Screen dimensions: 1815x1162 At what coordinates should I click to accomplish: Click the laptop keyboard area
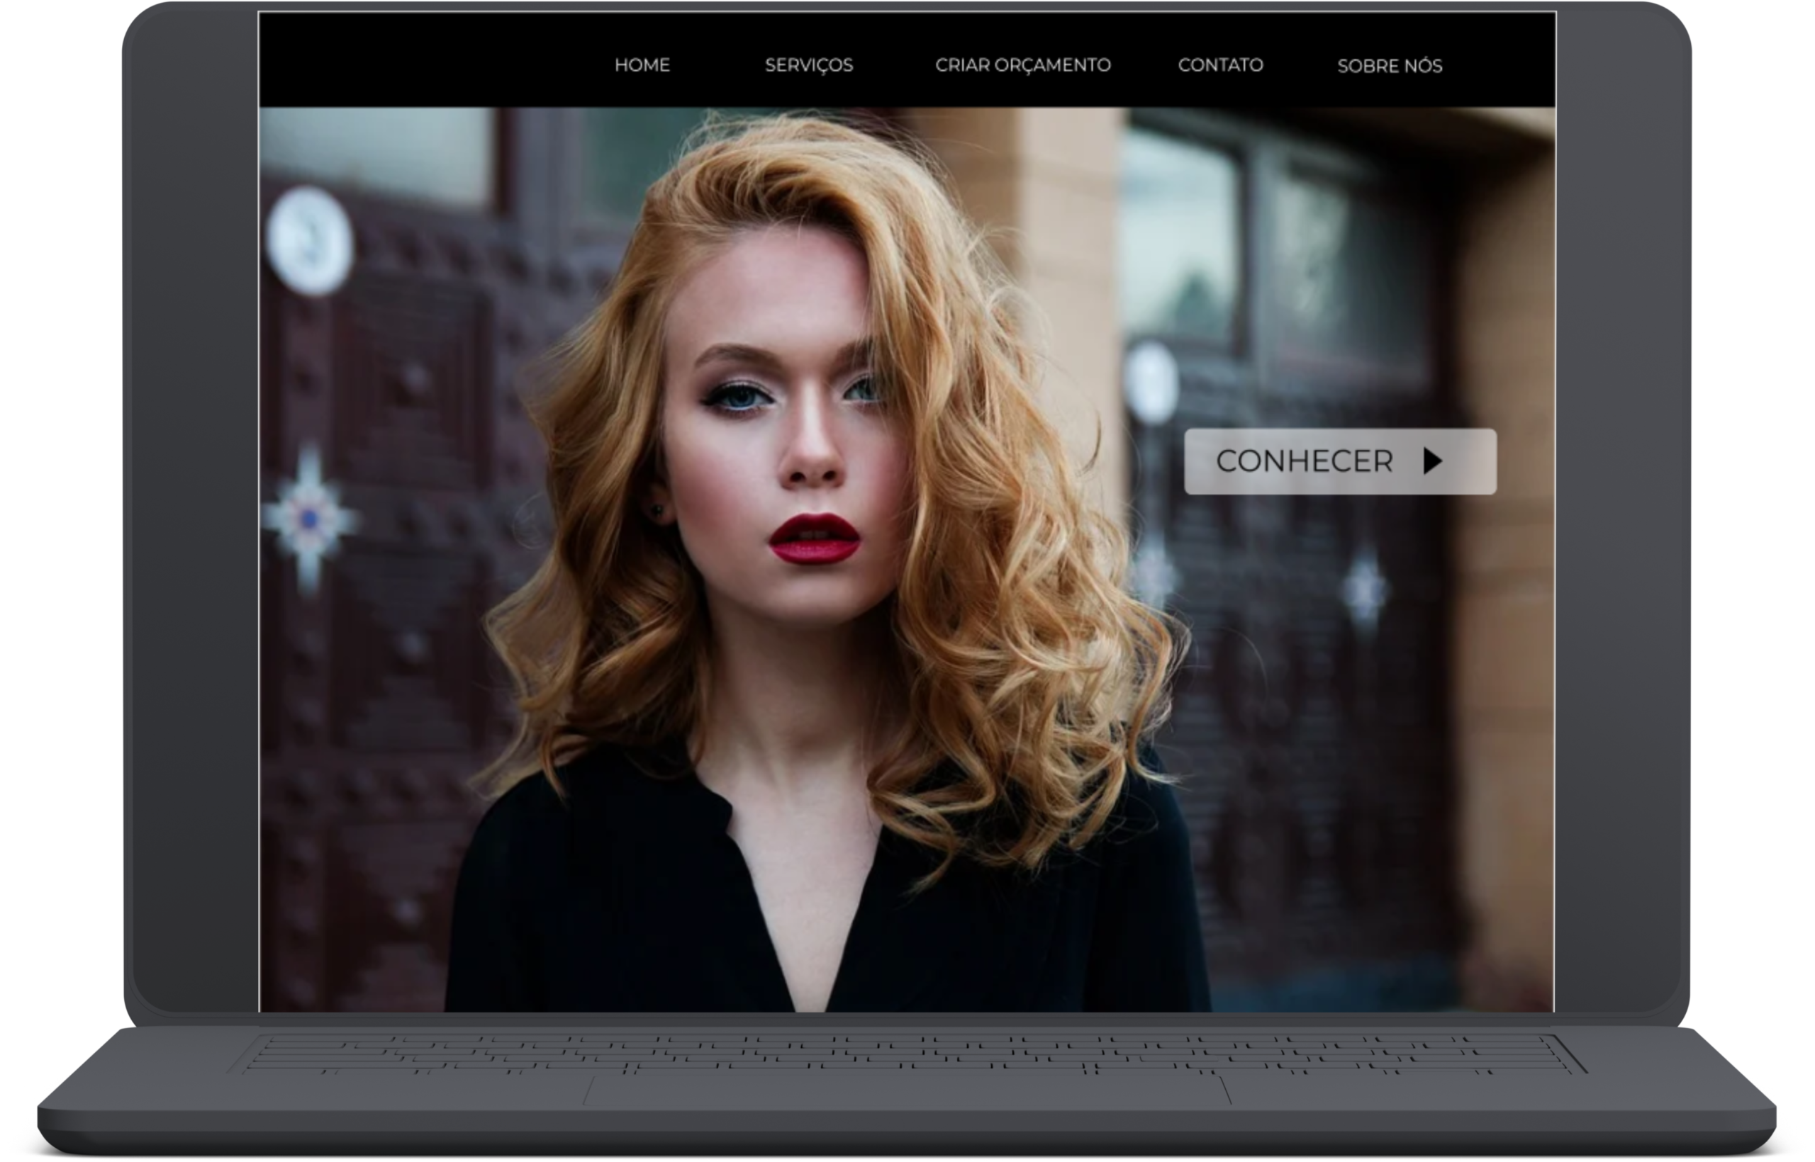[x=906, y=1054]
